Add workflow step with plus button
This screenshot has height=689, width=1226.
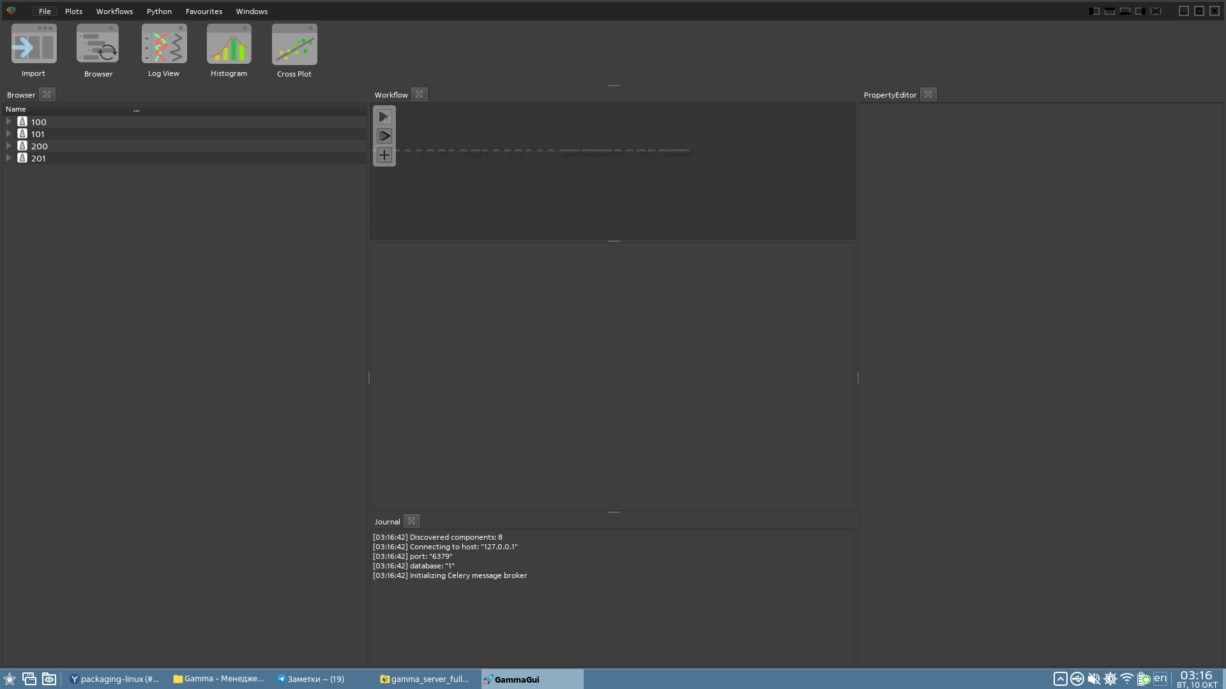[x=384, y=155]
